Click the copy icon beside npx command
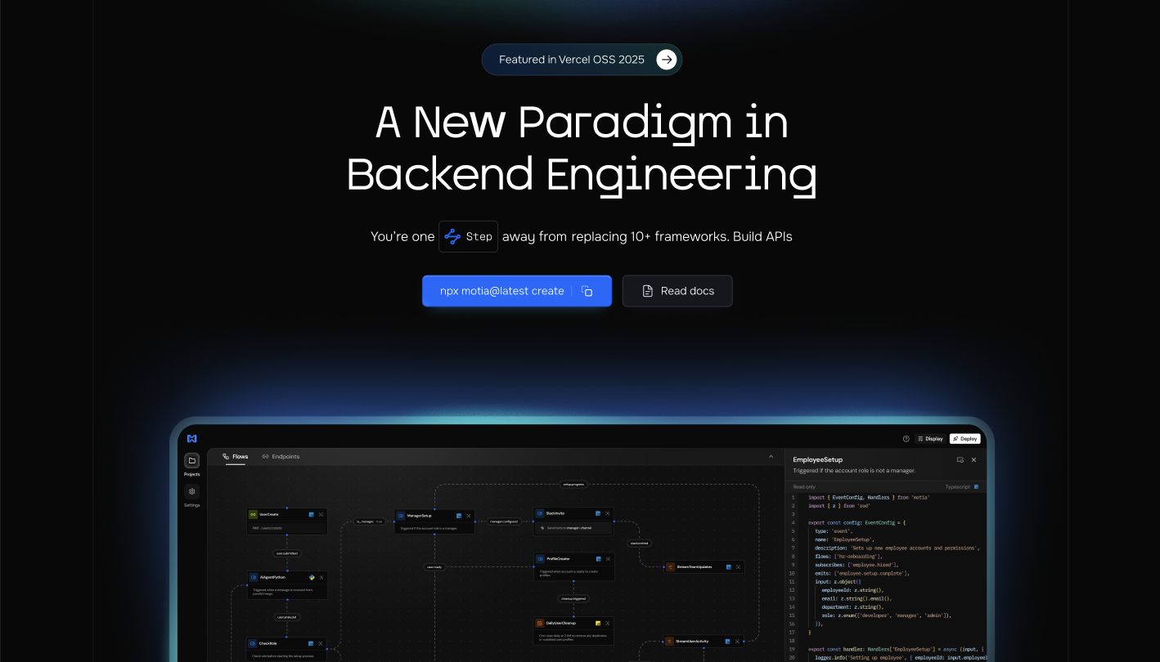Viewport: 1160px width, 662px height. [587, 291]
